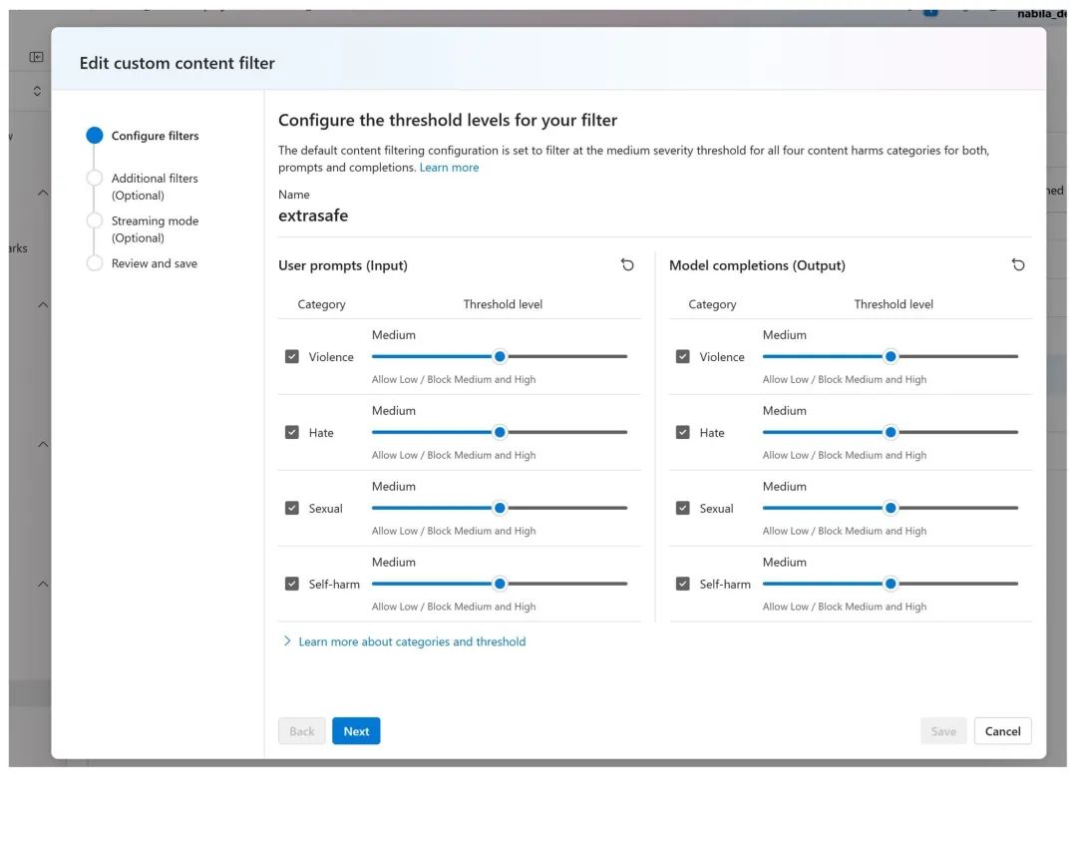Click the extrasafe filter name field

[x=313, y=215]
